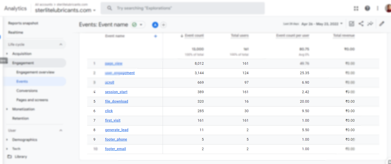Viewport: 391px width, 164px height.
Task: Select the Events menu item
Action: [22, 81]
